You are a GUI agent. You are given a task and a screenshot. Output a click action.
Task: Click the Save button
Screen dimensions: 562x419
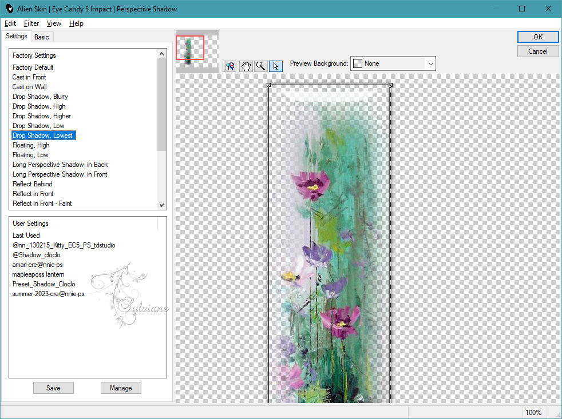click(53, 388)
